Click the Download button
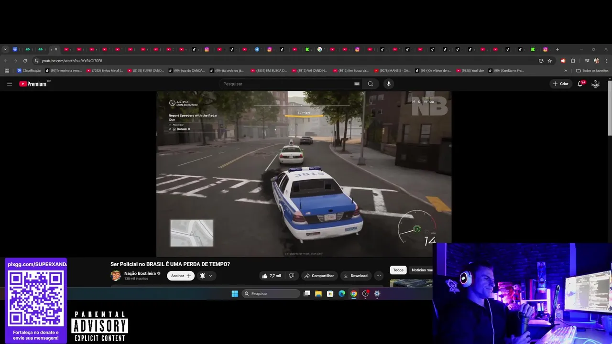 coord(355,276)
